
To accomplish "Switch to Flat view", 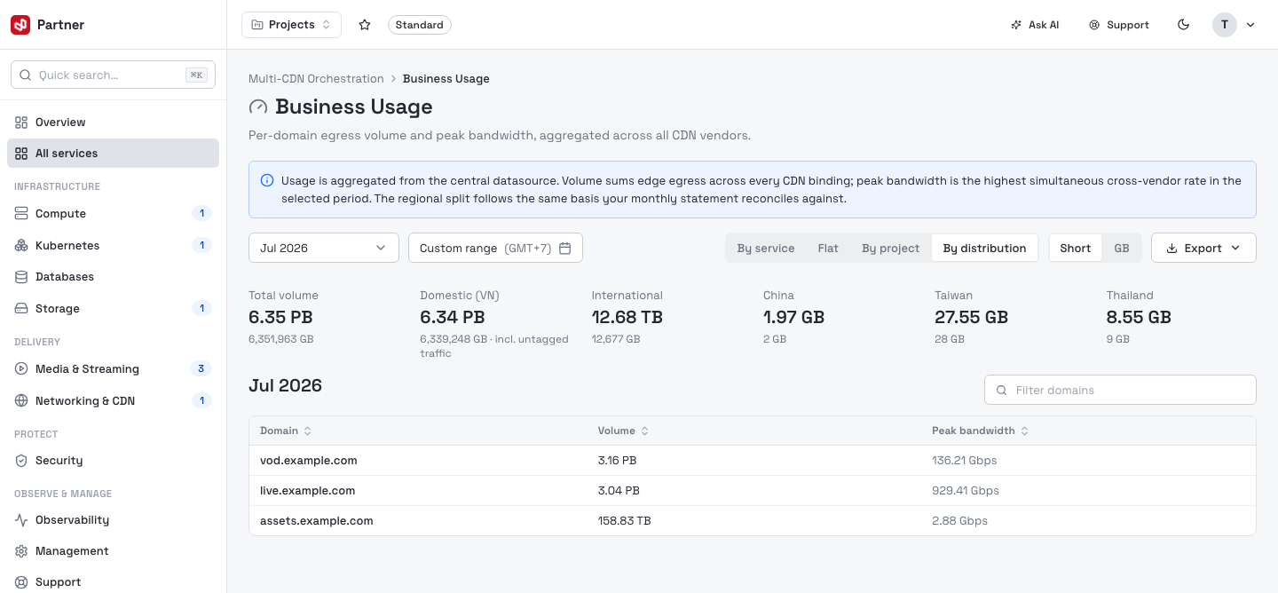I will click(828, 248).
